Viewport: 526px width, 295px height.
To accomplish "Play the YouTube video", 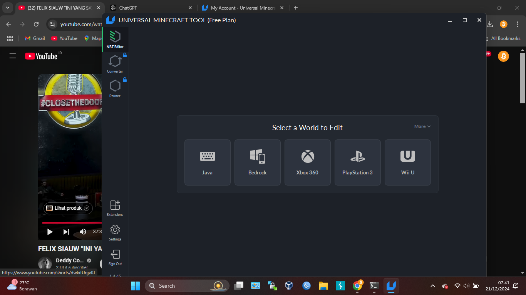I will coord(50,232).
